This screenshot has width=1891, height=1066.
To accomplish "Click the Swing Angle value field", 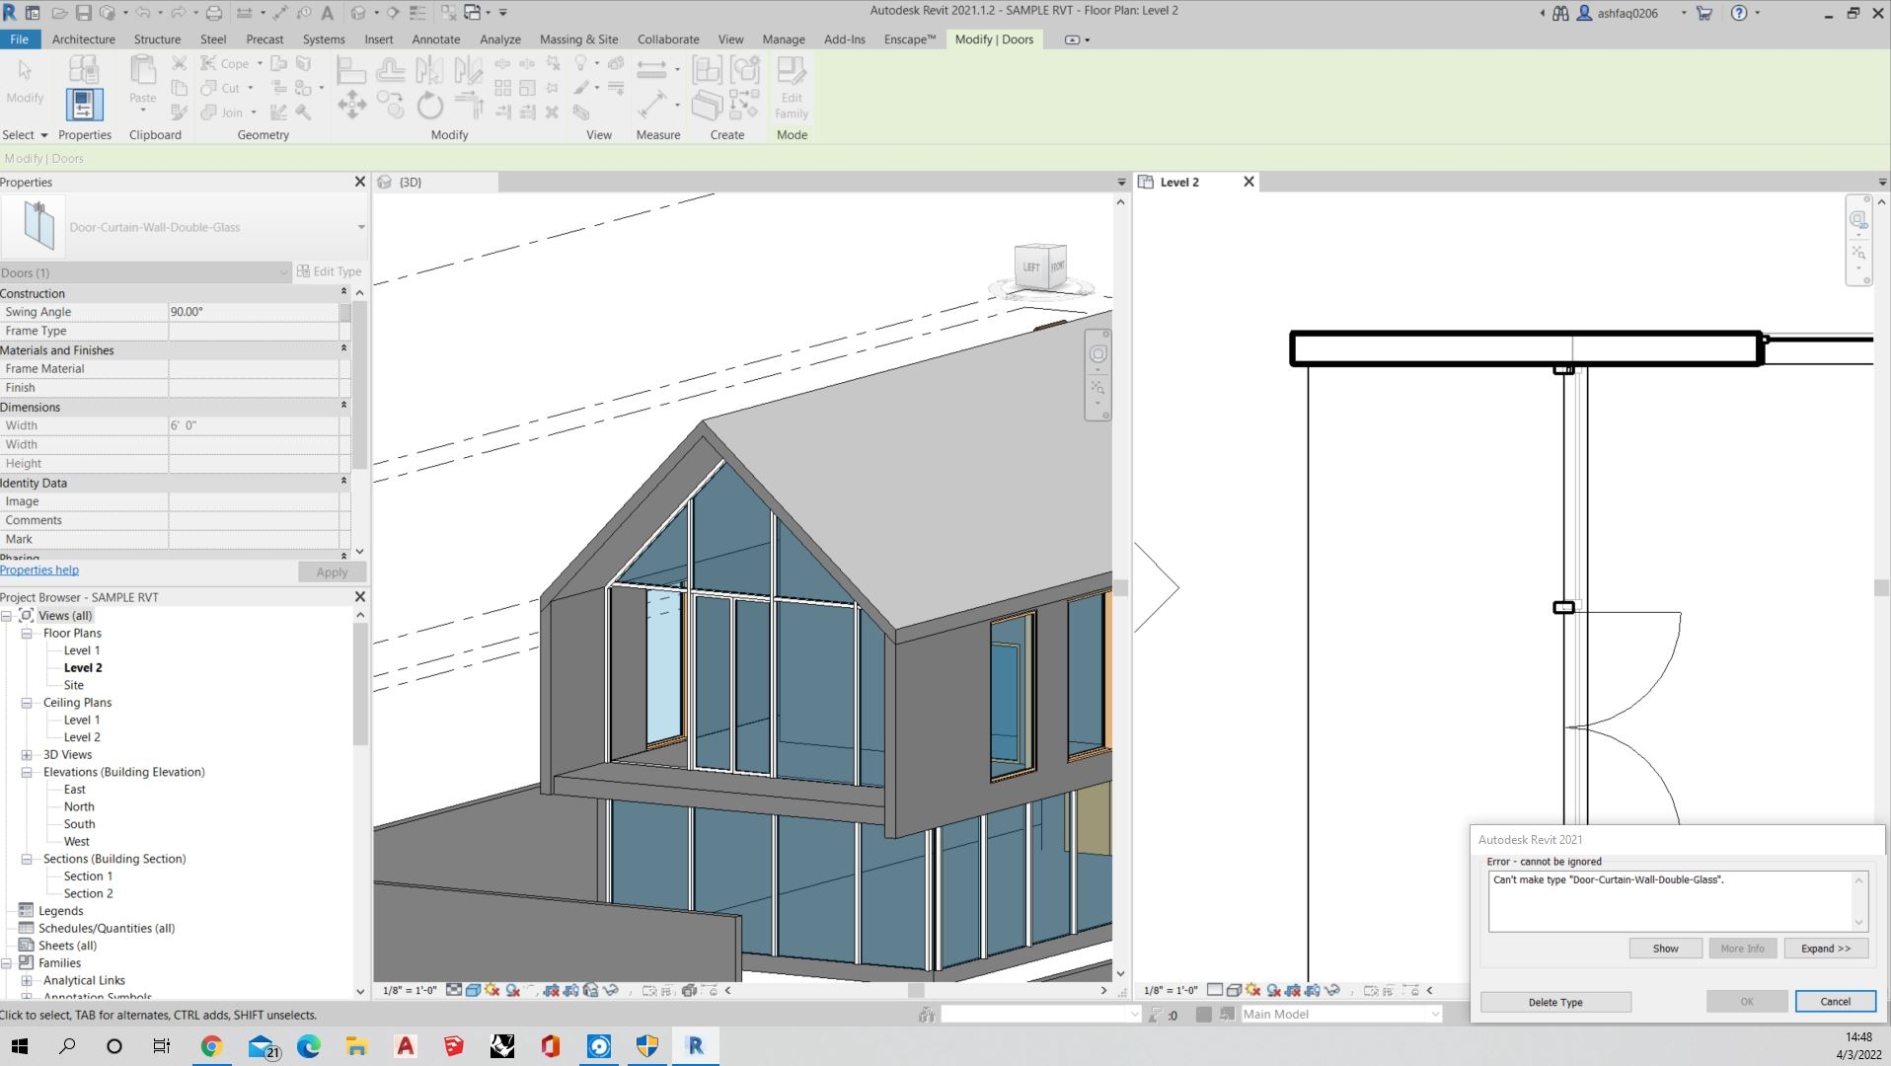I will (254, 312).
